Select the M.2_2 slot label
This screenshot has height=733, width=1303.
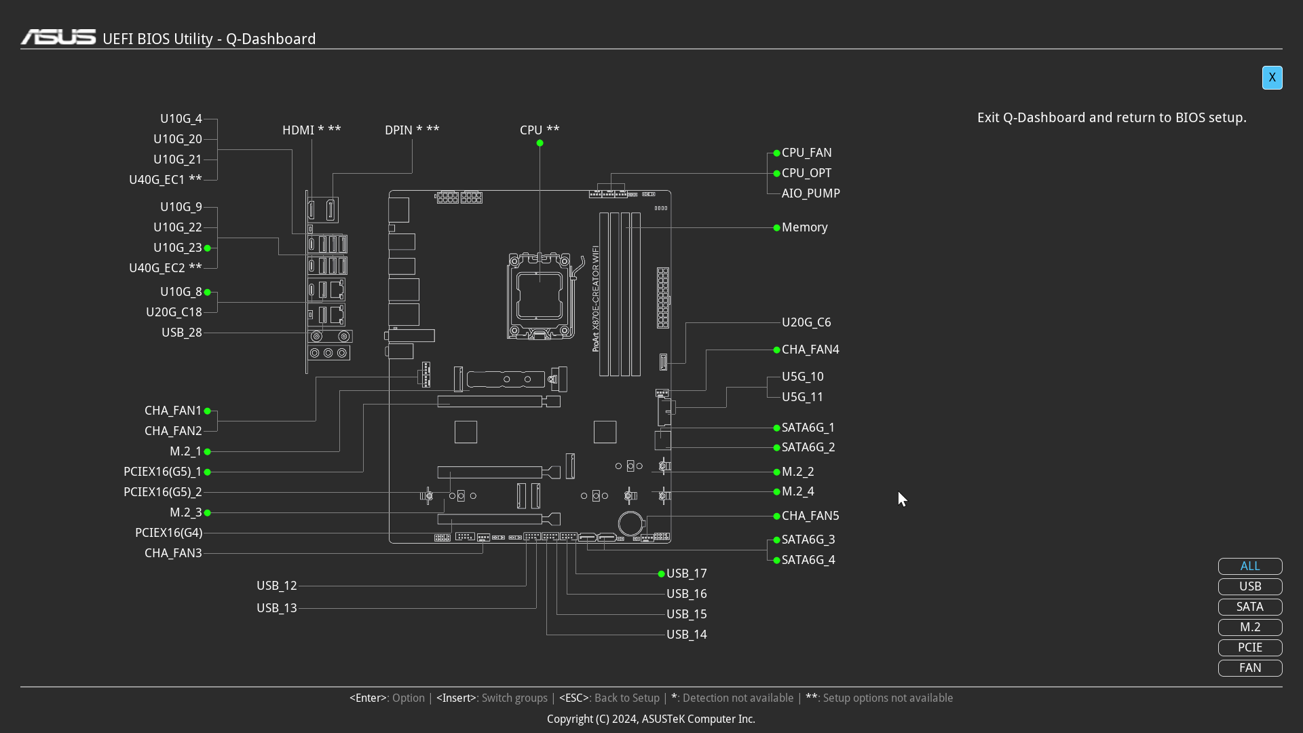[x=797, y=472]
